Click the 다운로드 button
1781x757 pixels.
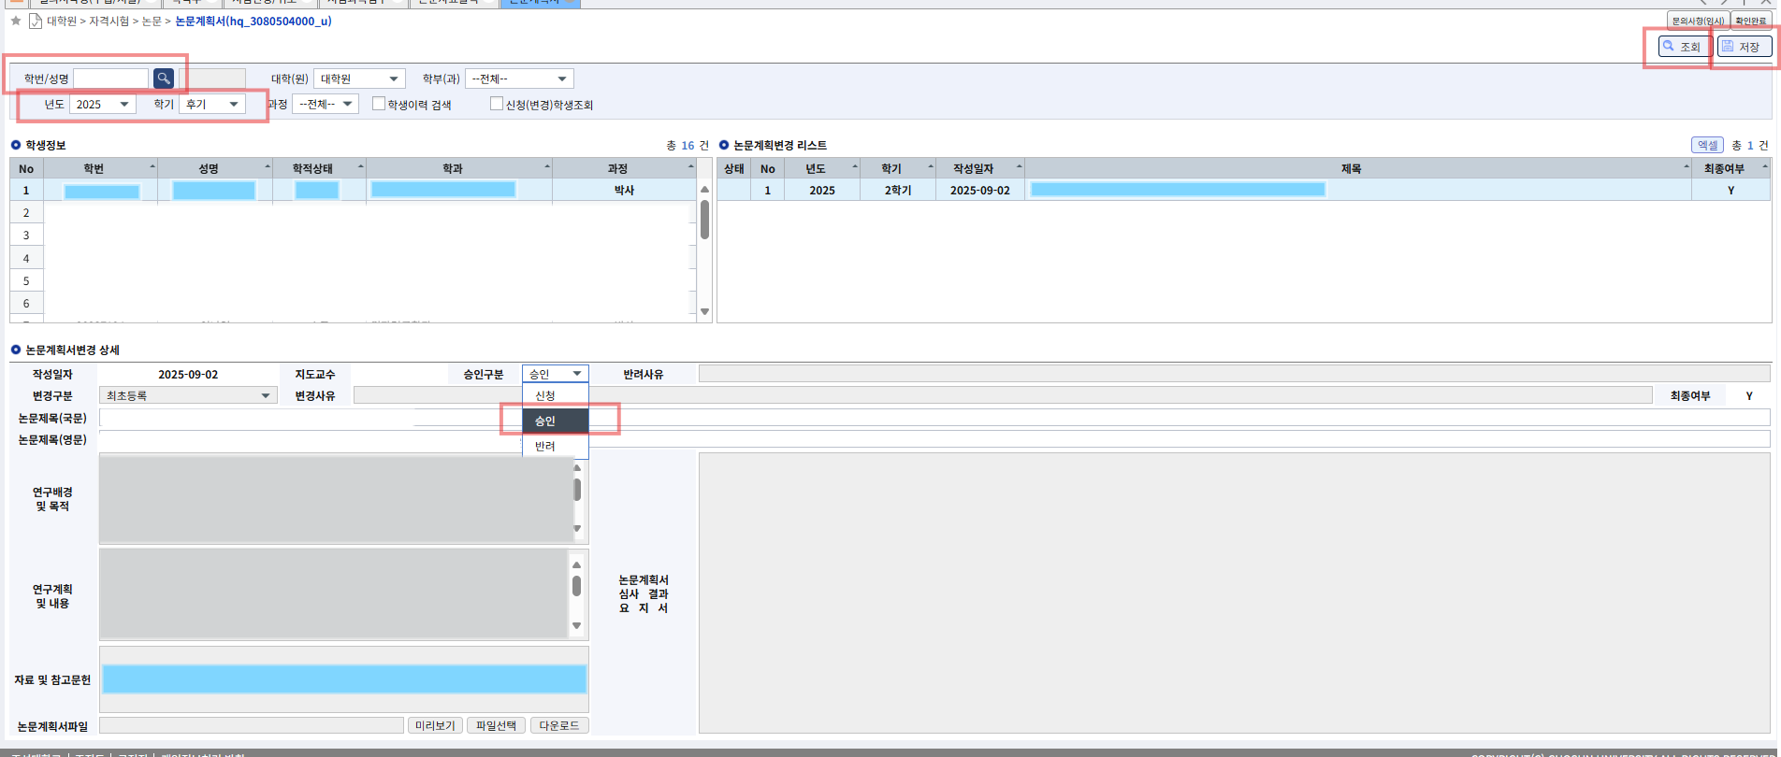pyautogui.click(x=559, y=725)
